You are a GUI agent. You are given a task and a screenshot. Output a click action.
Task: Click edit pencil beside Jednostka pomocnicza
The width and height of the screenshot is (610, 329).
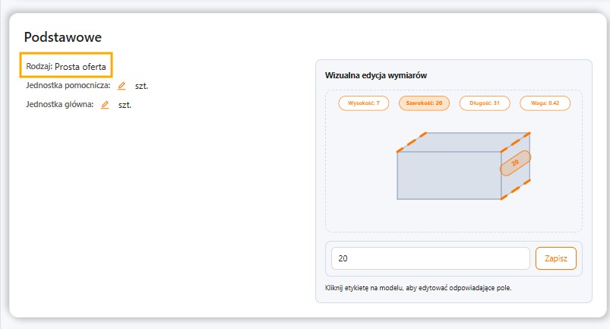[x=122, y=86]
